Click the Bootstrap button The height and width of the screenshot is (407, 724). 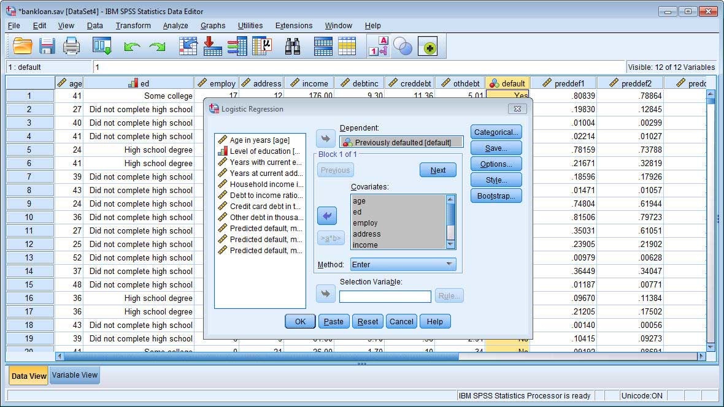[496, 196]
